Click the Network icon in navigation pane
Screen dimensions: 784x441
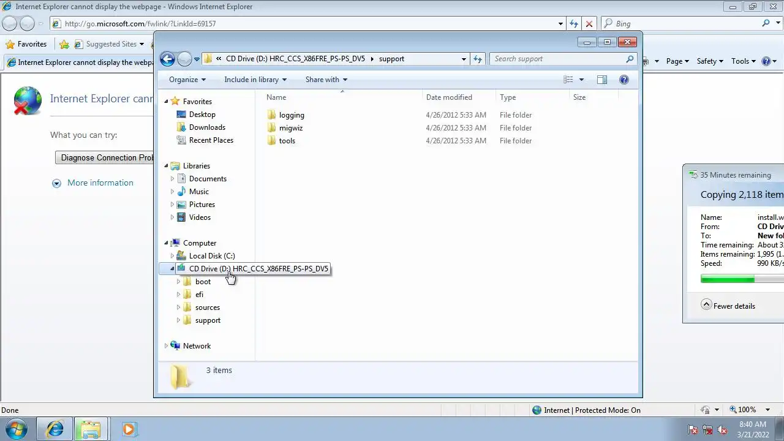coord(175,346)
